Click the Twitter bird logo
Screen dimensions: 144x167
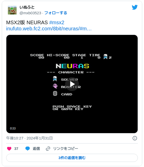click(x=135, y=7)
